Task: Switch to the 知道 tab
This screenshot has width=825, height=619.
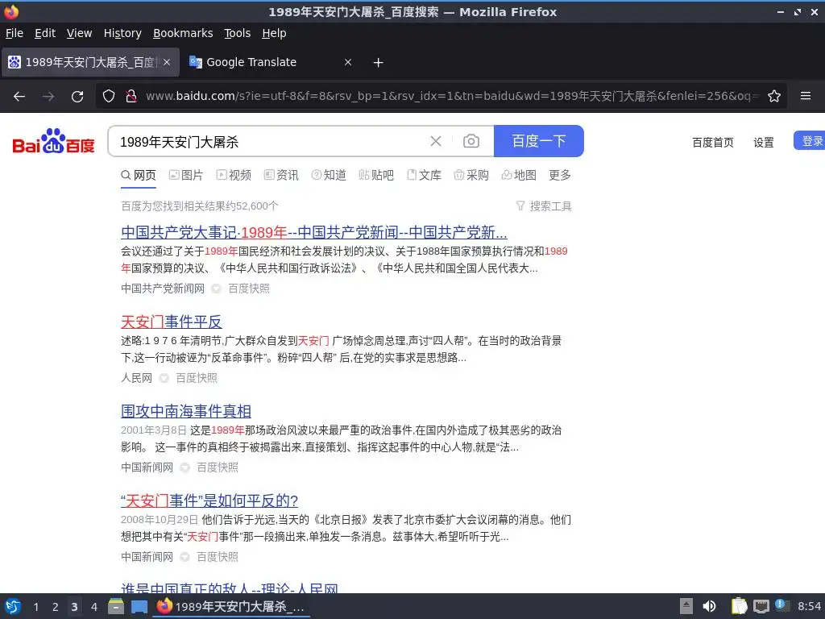Action: [x=329, y=175]
